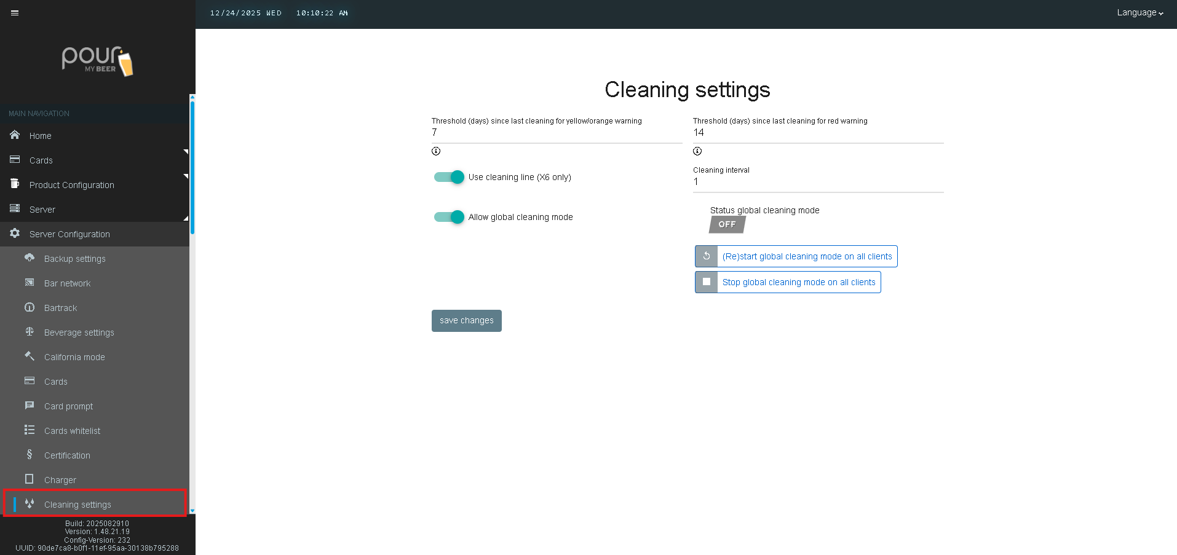Toggle the Status global cleaning mode OFF switch
1177x555 pixels.
[x=727, y=225]
